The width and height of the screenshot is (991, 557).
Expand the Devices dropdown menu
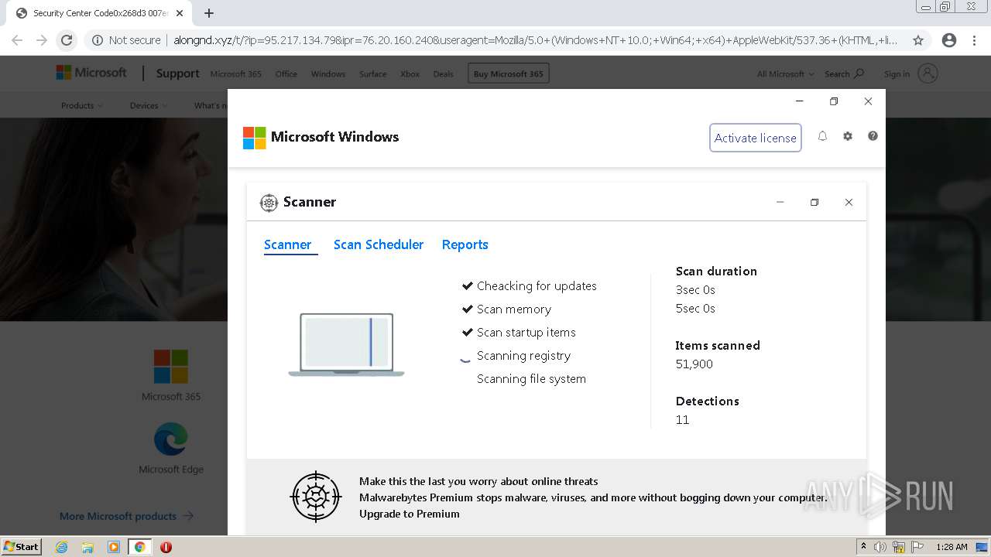click(x=149, y=105)
